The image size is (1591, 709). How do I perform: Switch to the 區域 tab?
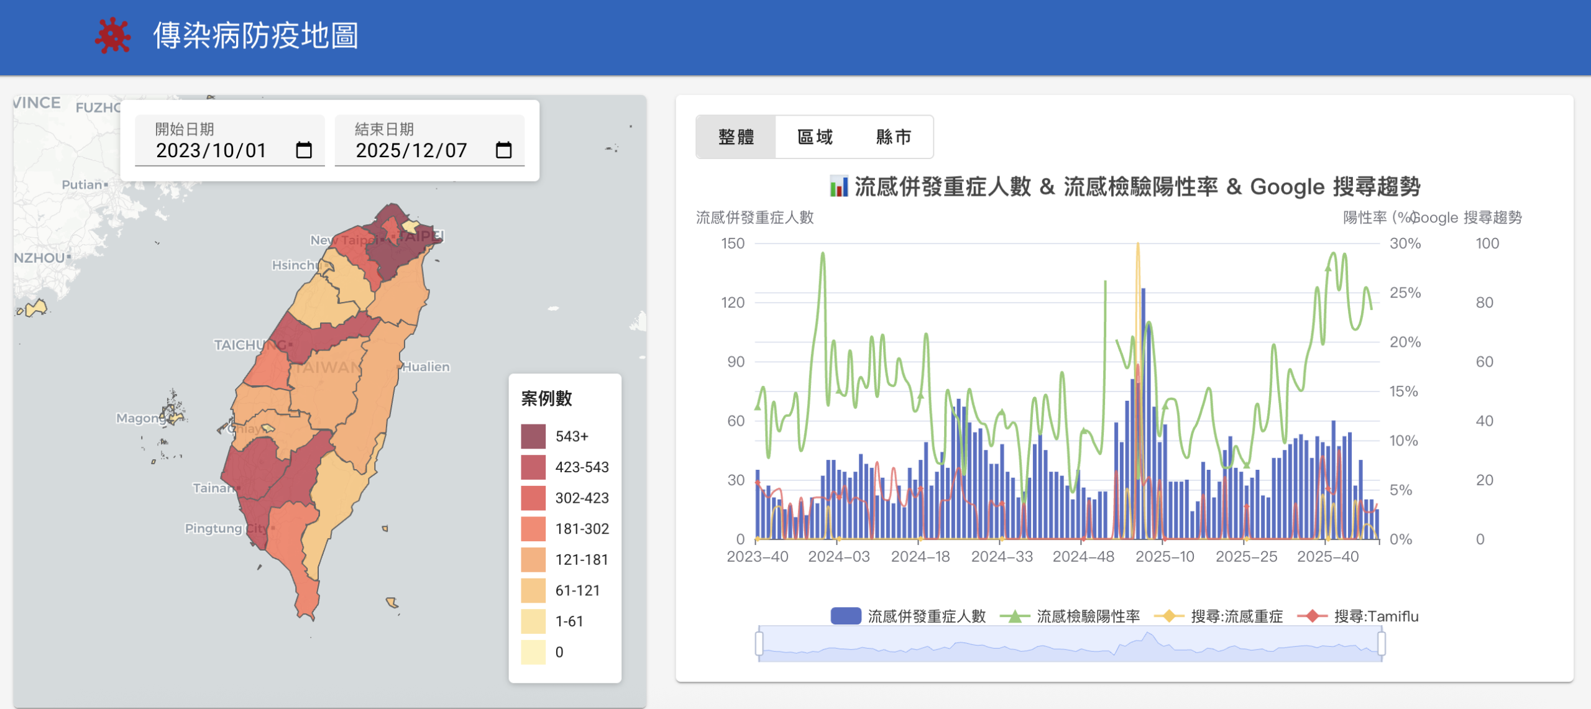tap(815, 137)
